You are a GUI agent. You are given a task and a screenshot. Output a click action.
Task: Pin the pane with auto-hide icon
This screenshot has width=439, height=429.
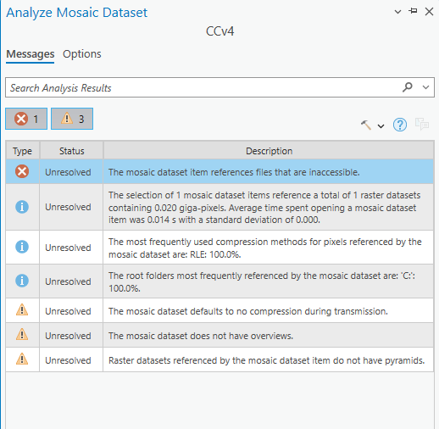[x=413, y=11]
